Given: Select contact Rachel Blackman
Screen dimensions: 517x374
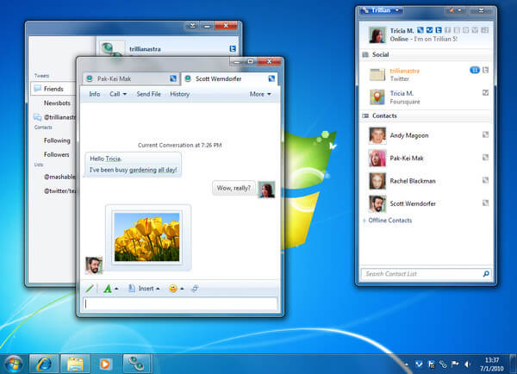Looking at the screenshot, I should (426, 181).
